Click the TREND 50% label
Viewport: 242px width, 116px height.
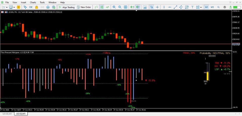coord(189,53)
